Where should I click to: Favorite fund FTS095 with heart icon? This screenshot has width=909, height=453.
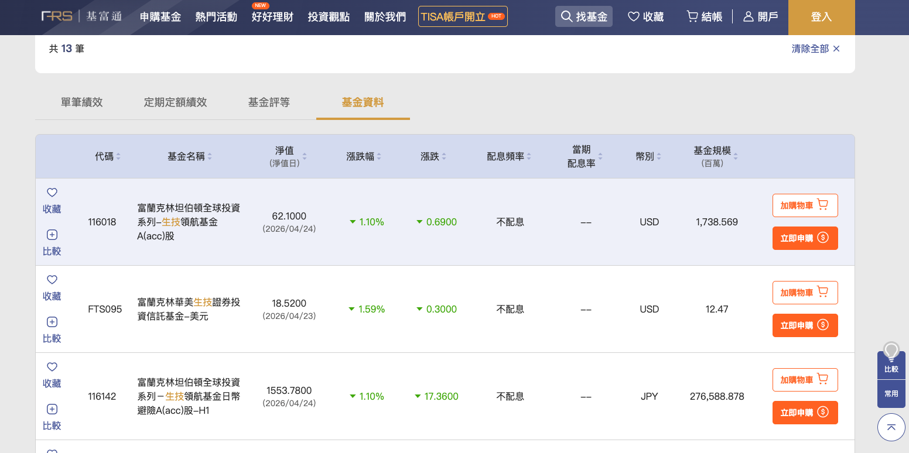pyautogui.click(x=52, y=288)
